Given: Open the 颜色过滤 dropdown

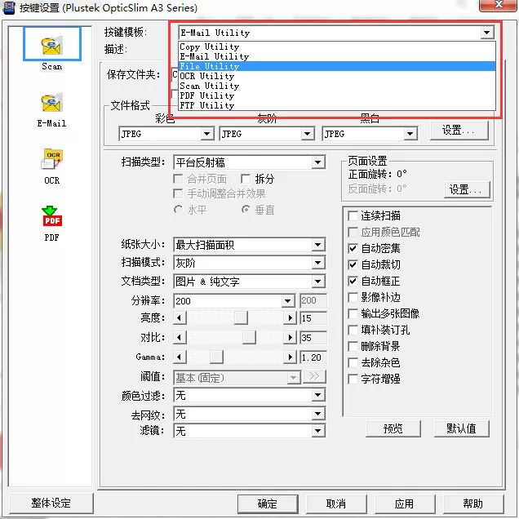Looking at the screenshot, I should 317,395.
